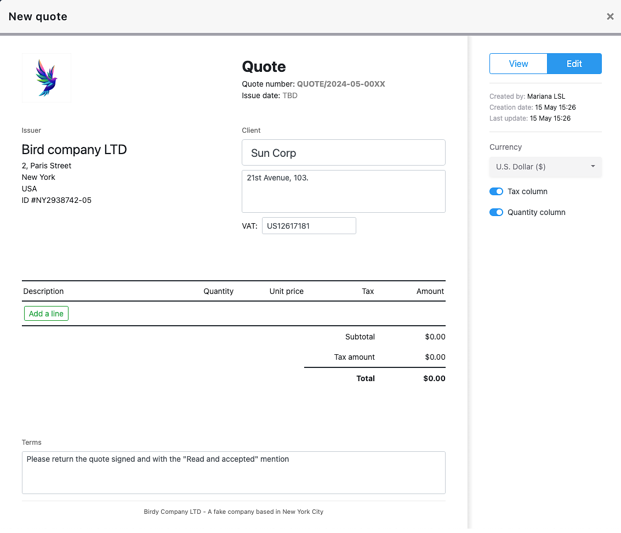Turn off the Quantity column toggle
This screenshot has height=533, width=621.
tap(496, 212)
